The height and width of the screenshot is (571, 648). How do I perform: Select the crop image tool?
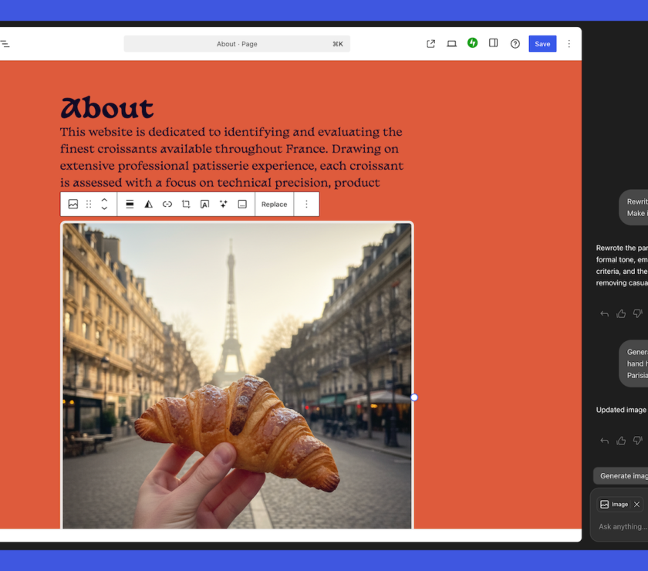186,204
